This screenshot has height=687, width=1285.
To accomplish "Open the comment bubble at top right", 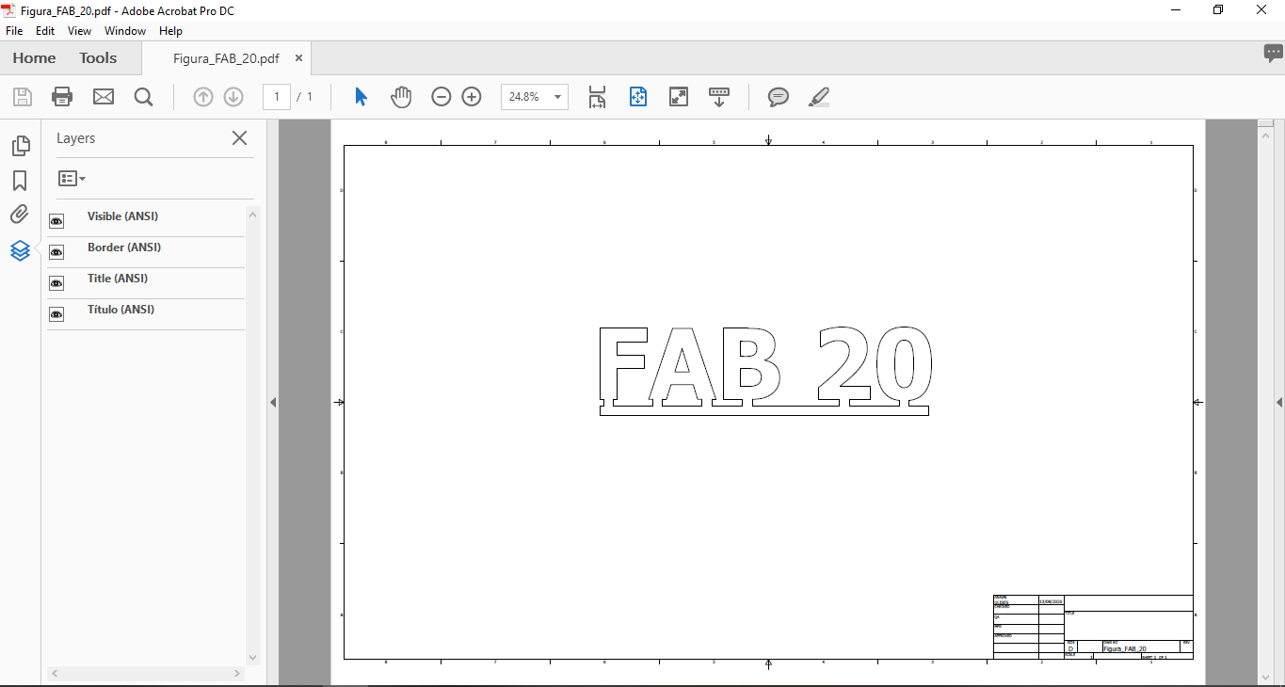I will point(1273,54).
